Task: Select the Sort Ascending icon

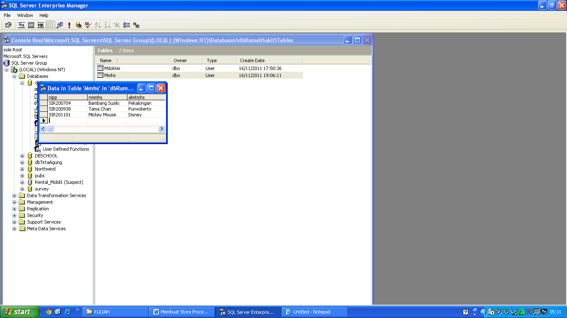Action: 98,25
